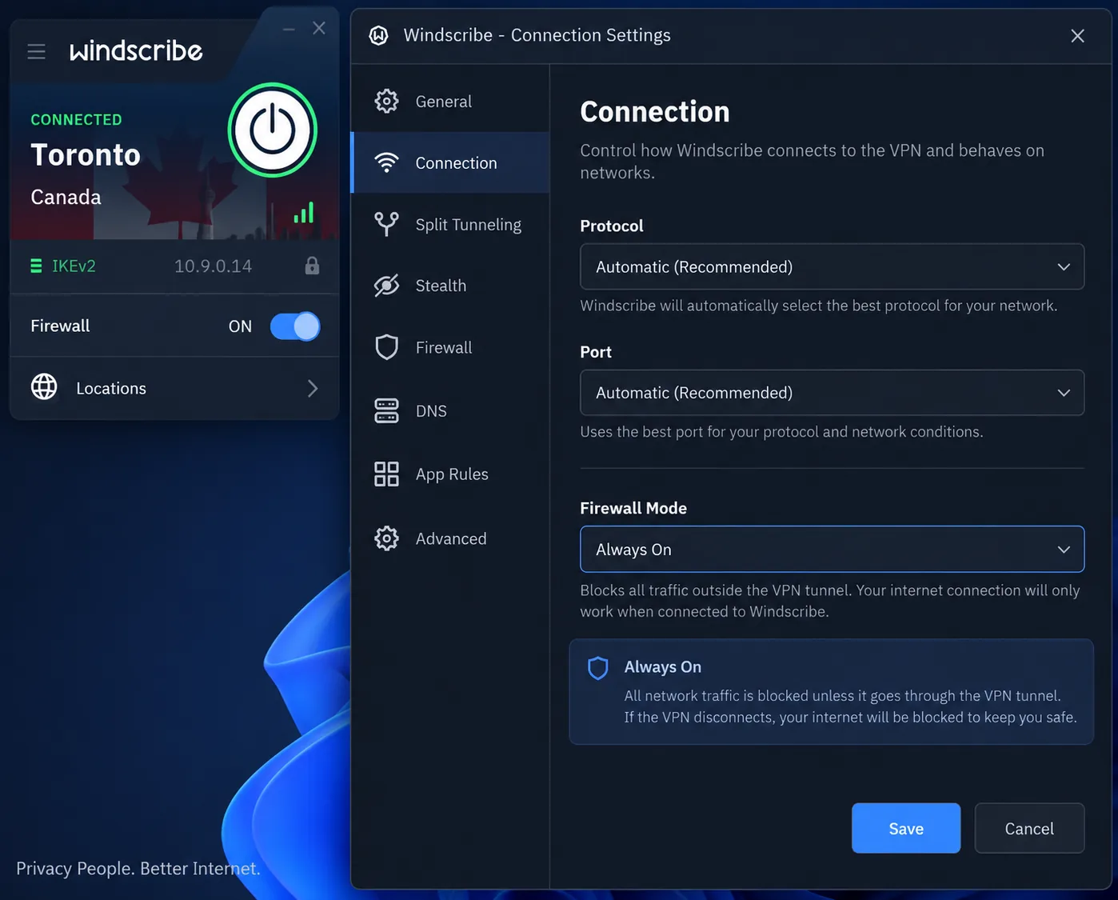Click the App Rules grid icon

click(x=386, y=474)
